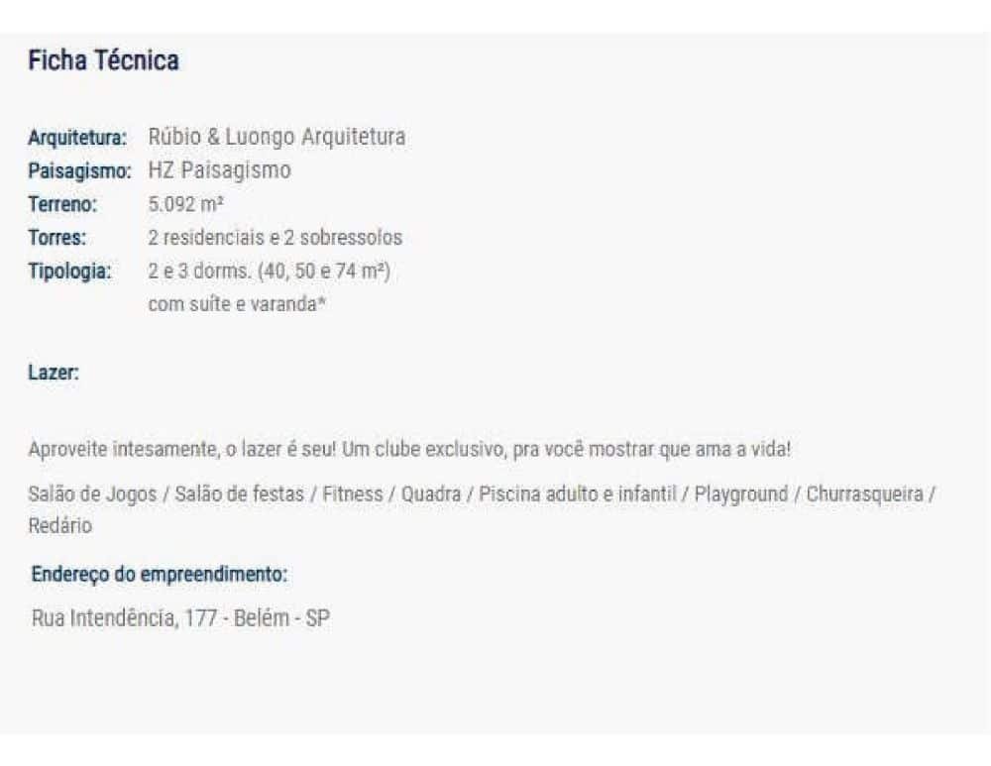991x766 pixels.
Task: Click Piscina adulto e infantil text
Action: click(x=578, y=493)
